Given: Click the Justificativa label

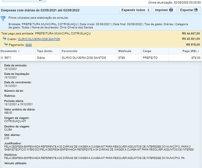Looking at the screenshot, I should pos(13,143).
